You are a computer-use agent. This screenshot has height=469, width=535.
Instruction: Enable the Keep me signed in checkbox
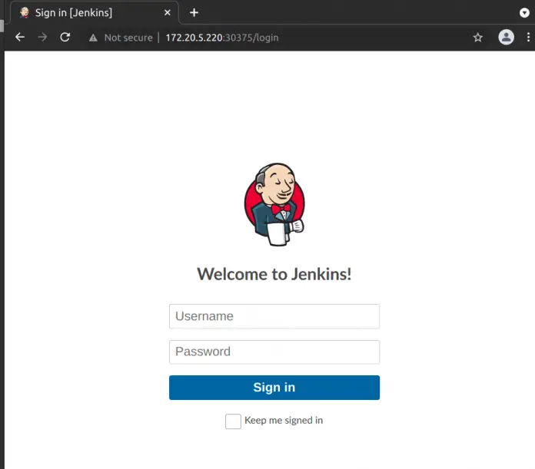click(x=233, y=421)
